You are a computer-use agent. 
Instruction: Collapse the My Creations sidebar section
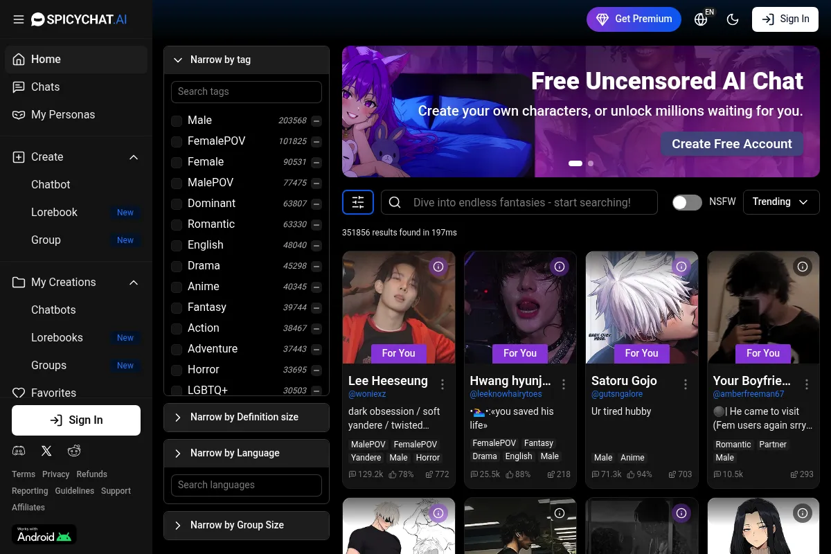tap(134, 283)
